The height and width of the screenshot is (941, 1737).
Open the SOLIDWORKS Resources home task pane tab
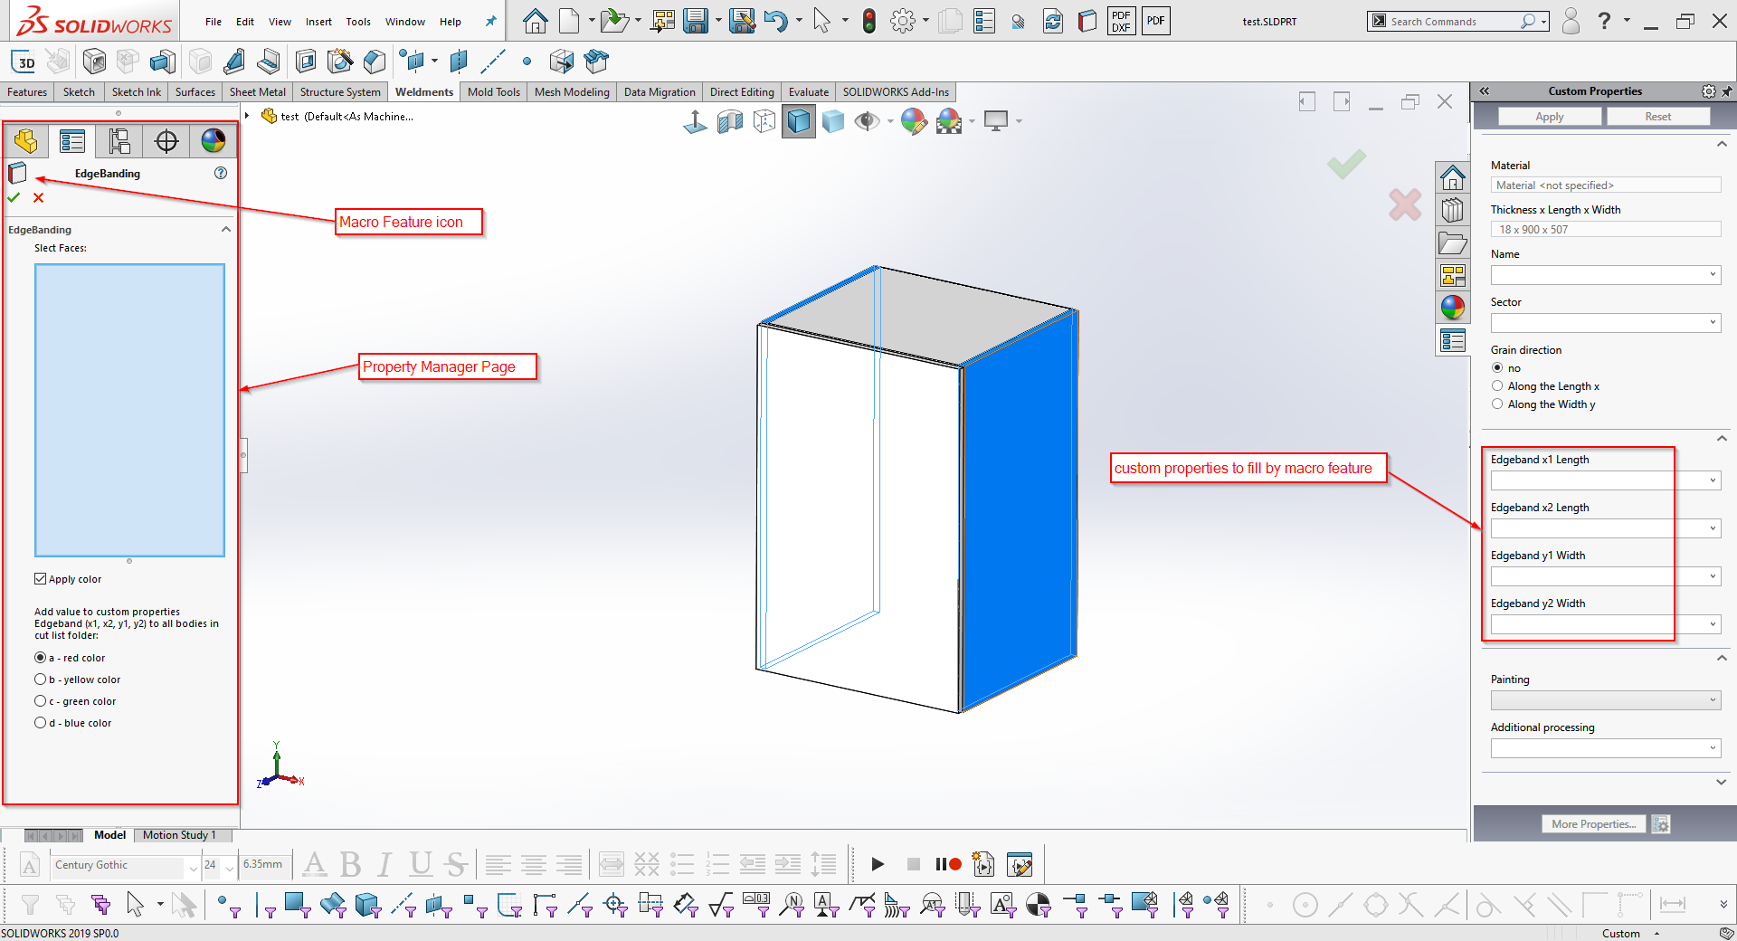click(1453, 177)
